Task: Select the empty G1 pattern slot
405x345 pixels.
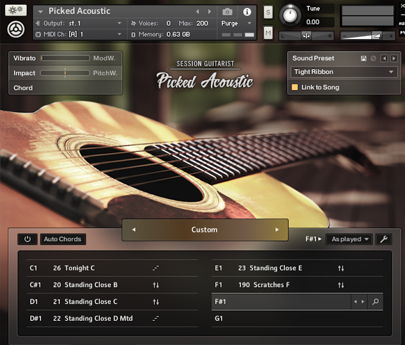Action: (x=297, y=318)
